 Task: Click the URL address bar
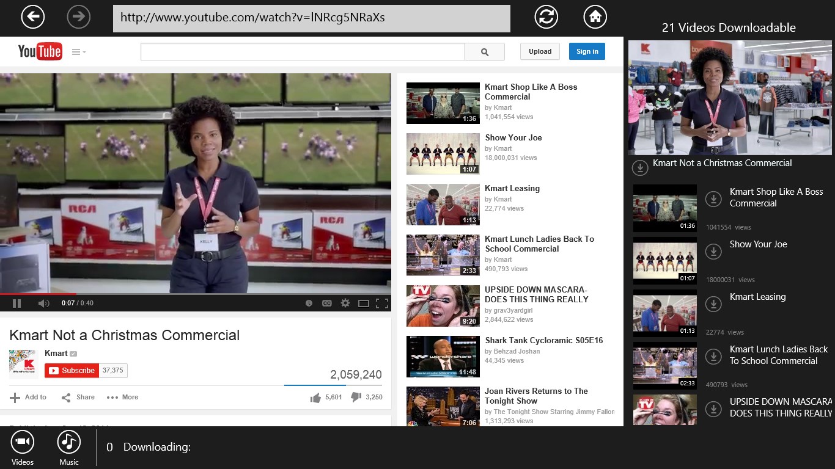click(312, 18)
